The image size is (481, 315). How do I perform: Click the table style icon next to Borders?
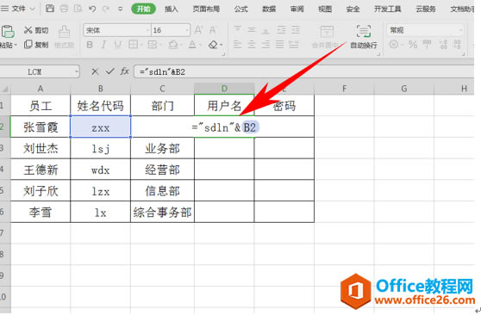pyautogui.click(x=153, y=45)
